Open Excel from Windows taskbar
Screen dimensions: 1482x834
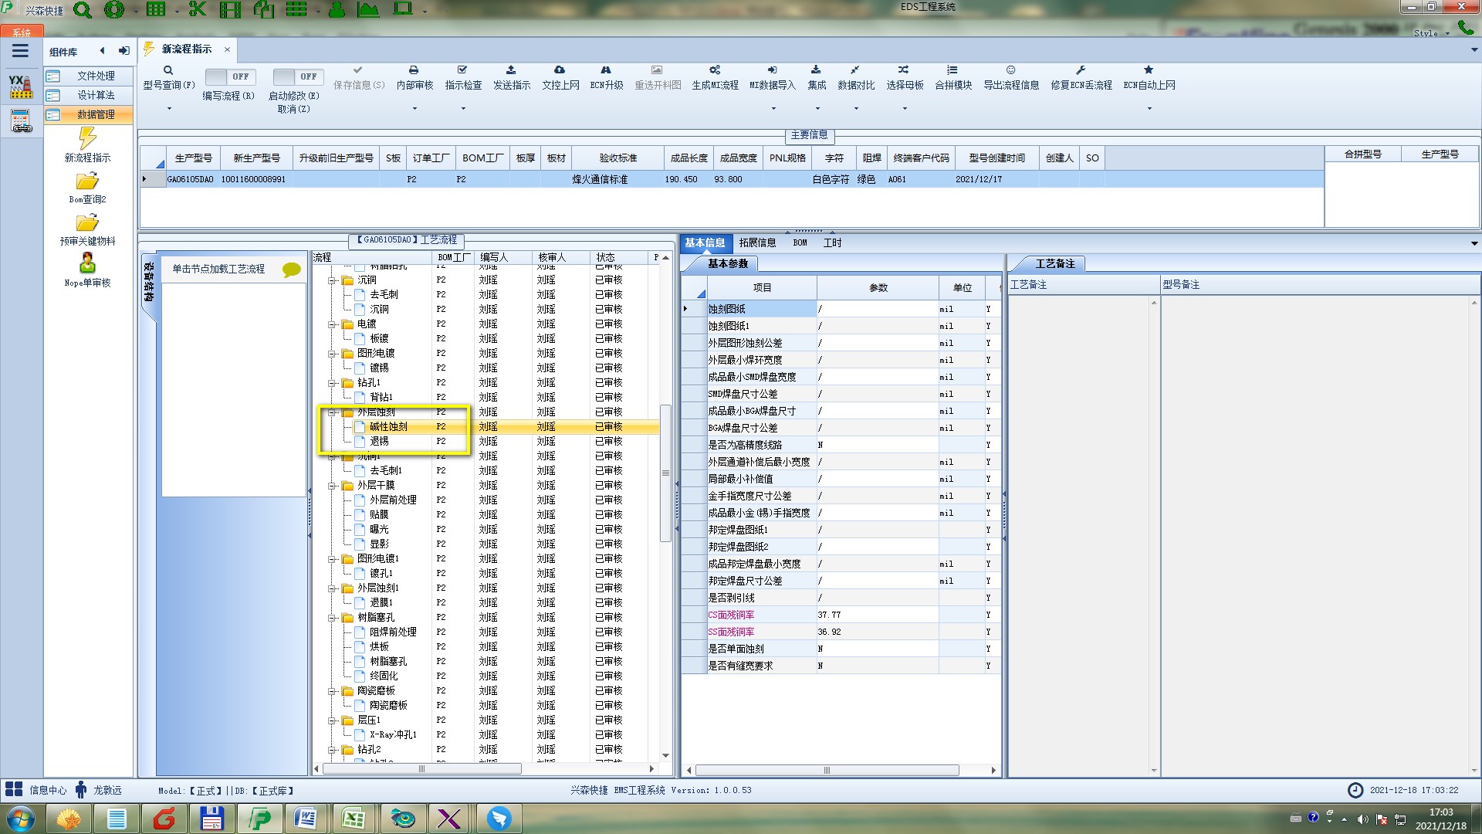click(354, 819)
